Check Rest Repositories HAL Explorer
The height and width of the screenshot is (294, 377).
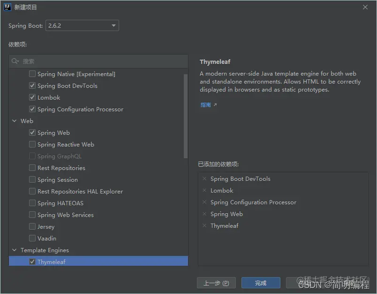coord(32,191)
